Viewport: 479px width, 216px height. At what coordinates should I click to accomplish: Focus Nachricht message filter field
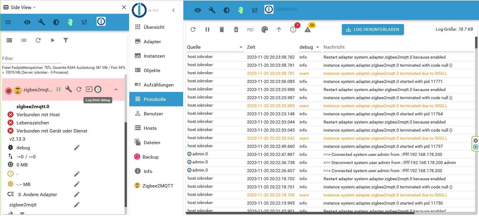(398, 47)
